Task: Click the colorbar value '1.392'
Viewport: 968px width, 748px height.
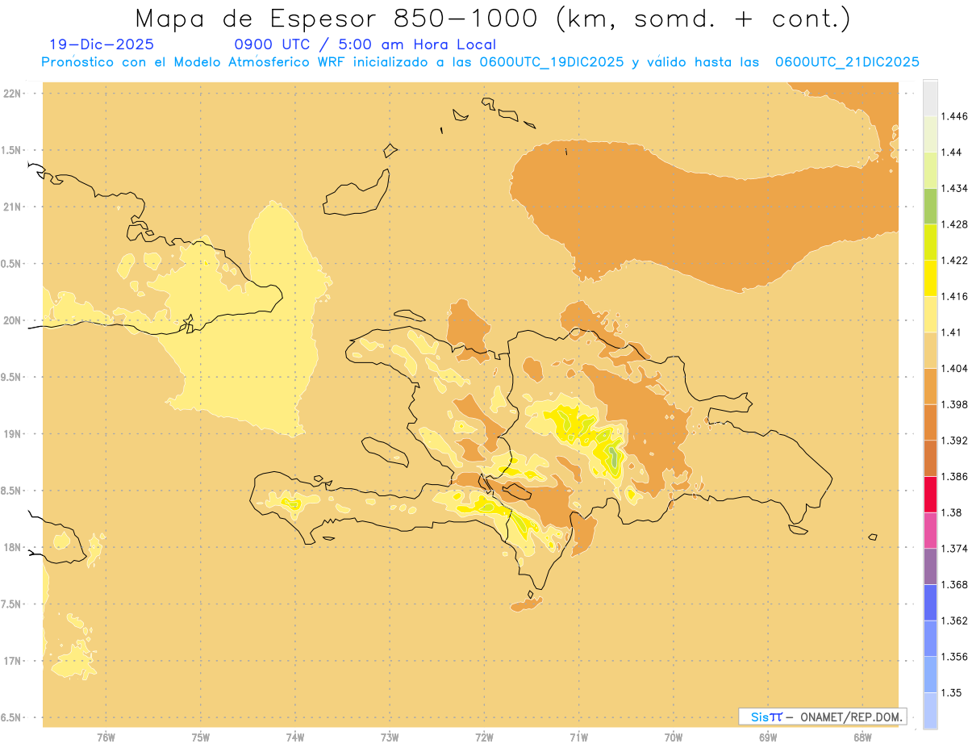Action: click(953, 441)
